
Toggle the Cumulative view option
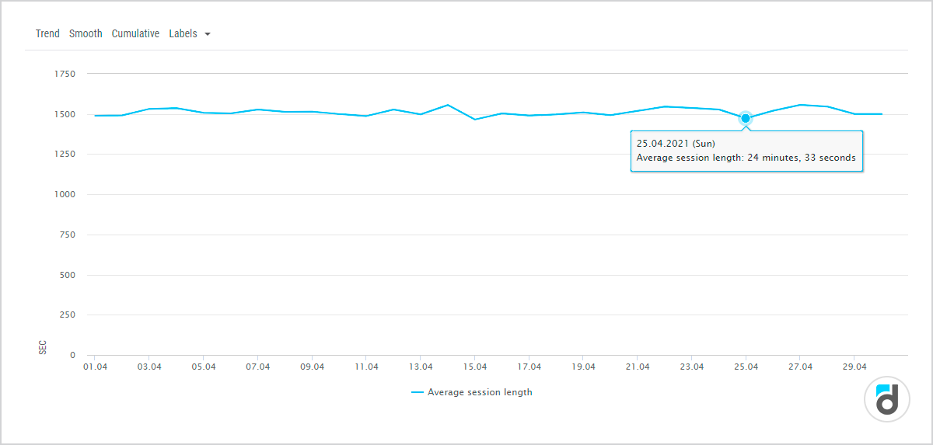[x=135, y=34]
